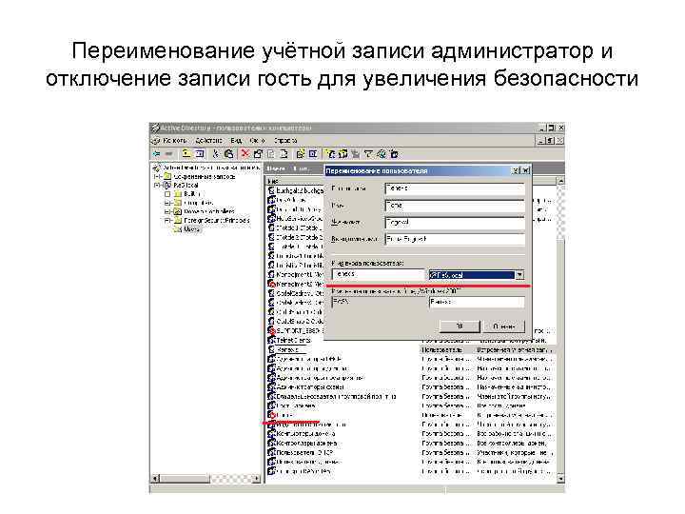Click the Cut scissors toolbar icon
The height and width of the screenshot is (514, 685).
pyautogui.click(x=215, y=154)
